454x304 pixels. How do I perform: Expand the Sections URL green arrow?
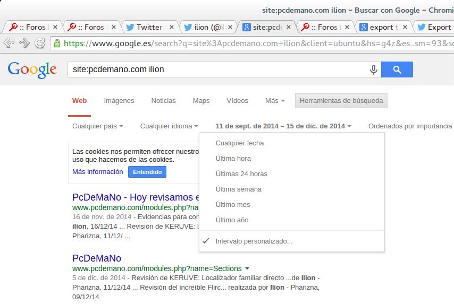click(247, 268)
